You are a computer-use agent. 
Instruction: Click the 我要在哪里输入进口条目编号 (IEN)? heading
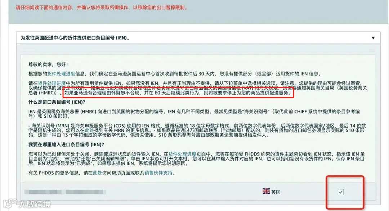point(66,144)
